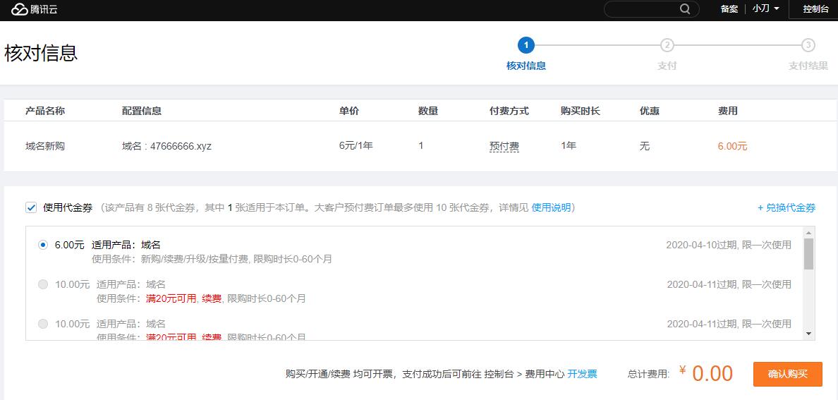Select the first 10.00元 voucher radio button
Viewport: 838px width, 400px height.
(43, 284)
